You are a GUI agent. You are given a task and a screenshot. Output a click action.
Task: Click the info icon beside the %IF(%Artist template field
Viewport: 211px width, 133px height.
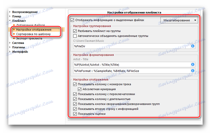pos(193,64)
